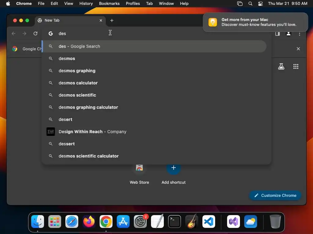Open Safari from the dock
The height and width of the screenshot is (234, 313).
click(x=72, y=222)
